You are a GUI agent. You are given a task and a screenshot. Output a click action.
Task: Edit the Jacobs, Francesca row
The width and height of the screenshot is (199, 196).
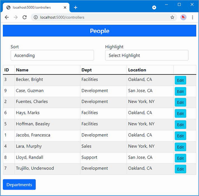tap(181, 136)
